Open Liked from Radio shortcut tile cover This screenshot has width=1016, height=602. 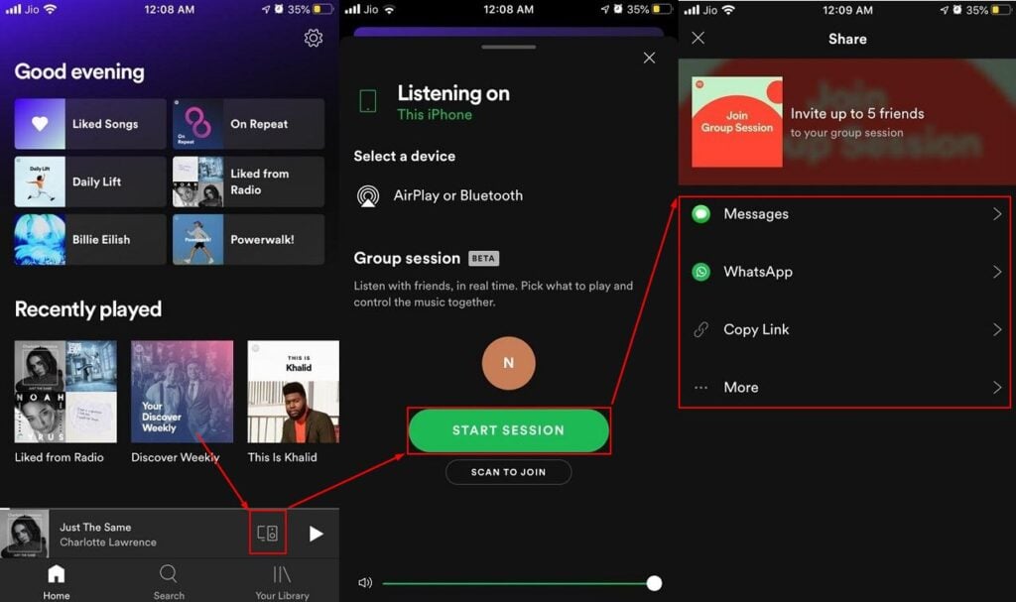pos(198,181)
